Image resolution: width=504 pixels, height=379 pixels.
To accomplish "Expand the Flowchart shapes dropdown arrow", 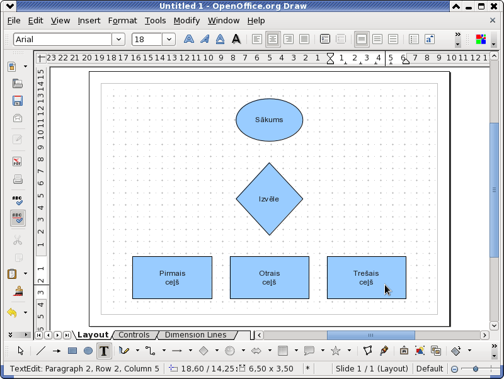I will click(296, 351).
